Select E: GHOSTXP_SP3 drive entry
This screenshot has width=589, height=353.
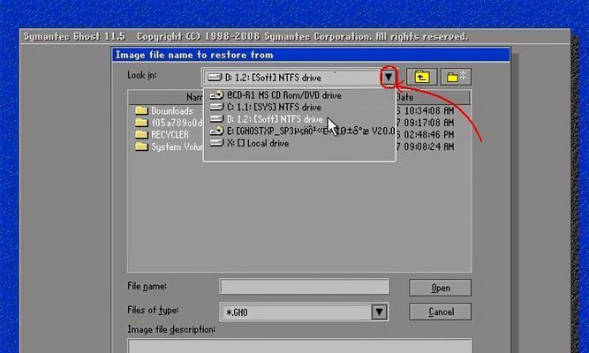[299, 131]
